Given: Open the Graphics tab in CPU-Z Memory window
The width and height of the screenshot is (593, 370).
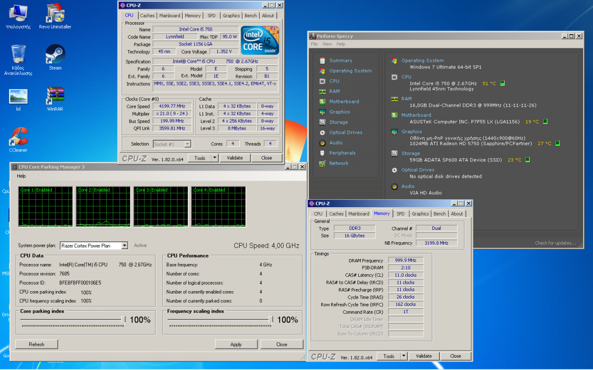Looking at the screenshot, I should 420,214.
